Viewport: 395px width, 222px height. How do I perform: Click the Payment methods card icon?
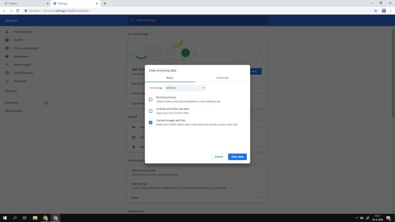pyautogui.click(x=134, y=138)
